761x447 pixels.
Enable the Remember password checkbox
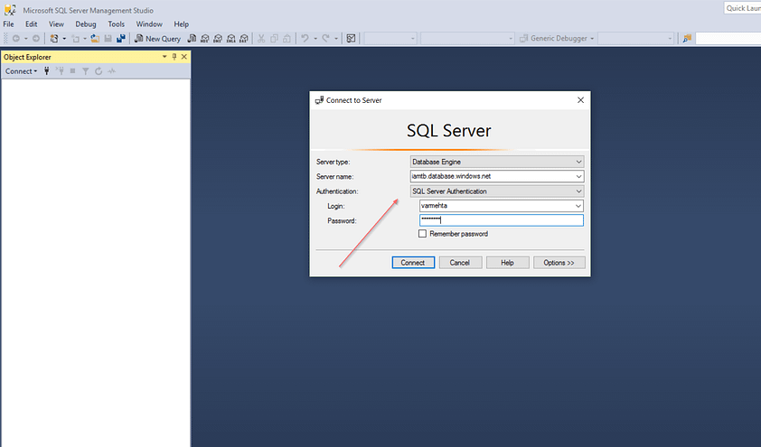coord(423,234)
